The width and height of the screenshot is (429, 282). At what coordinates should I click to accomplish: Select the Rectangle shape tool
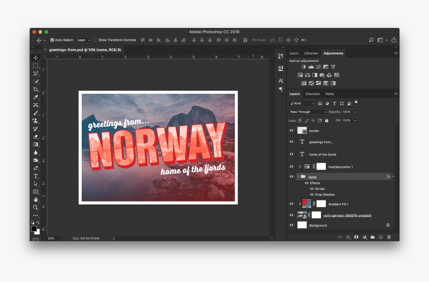pos(35,192)
